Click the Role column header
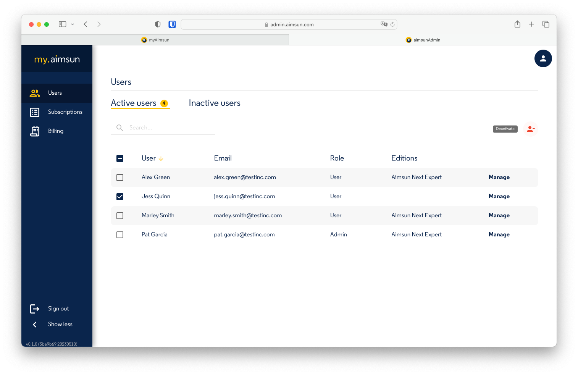 [x=337, y=158]
